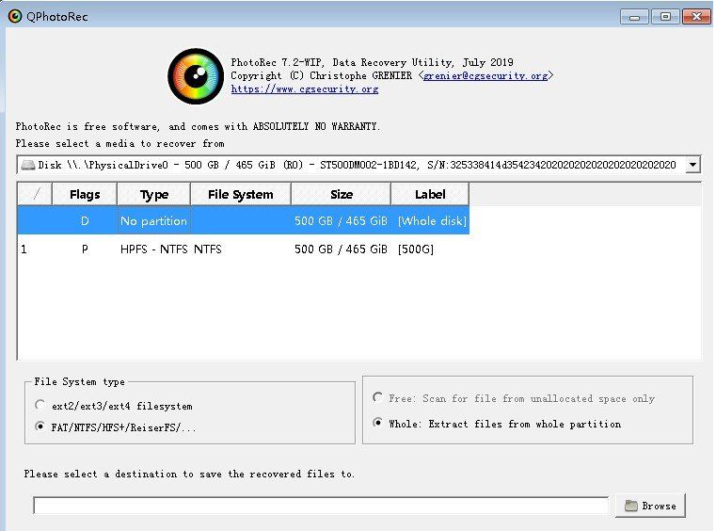The image size is (716, 531).
Task: Click the Browse button
Action: click(x=651, y=506)
